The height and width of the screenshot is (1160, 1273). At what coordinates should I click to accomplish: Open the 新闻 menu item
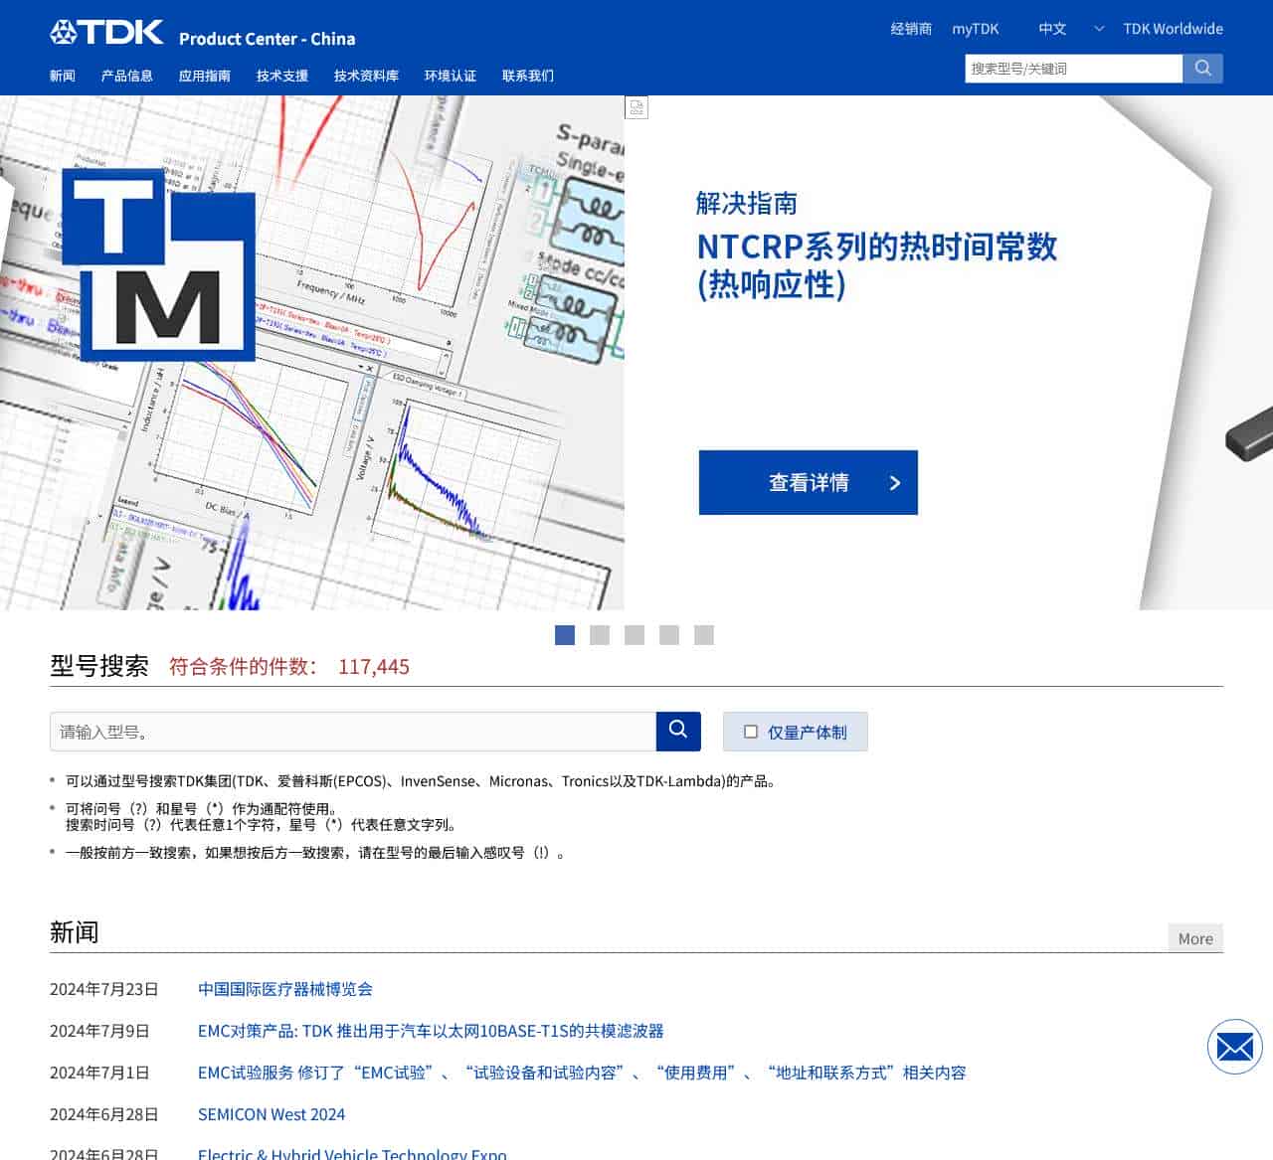point(63,76)
